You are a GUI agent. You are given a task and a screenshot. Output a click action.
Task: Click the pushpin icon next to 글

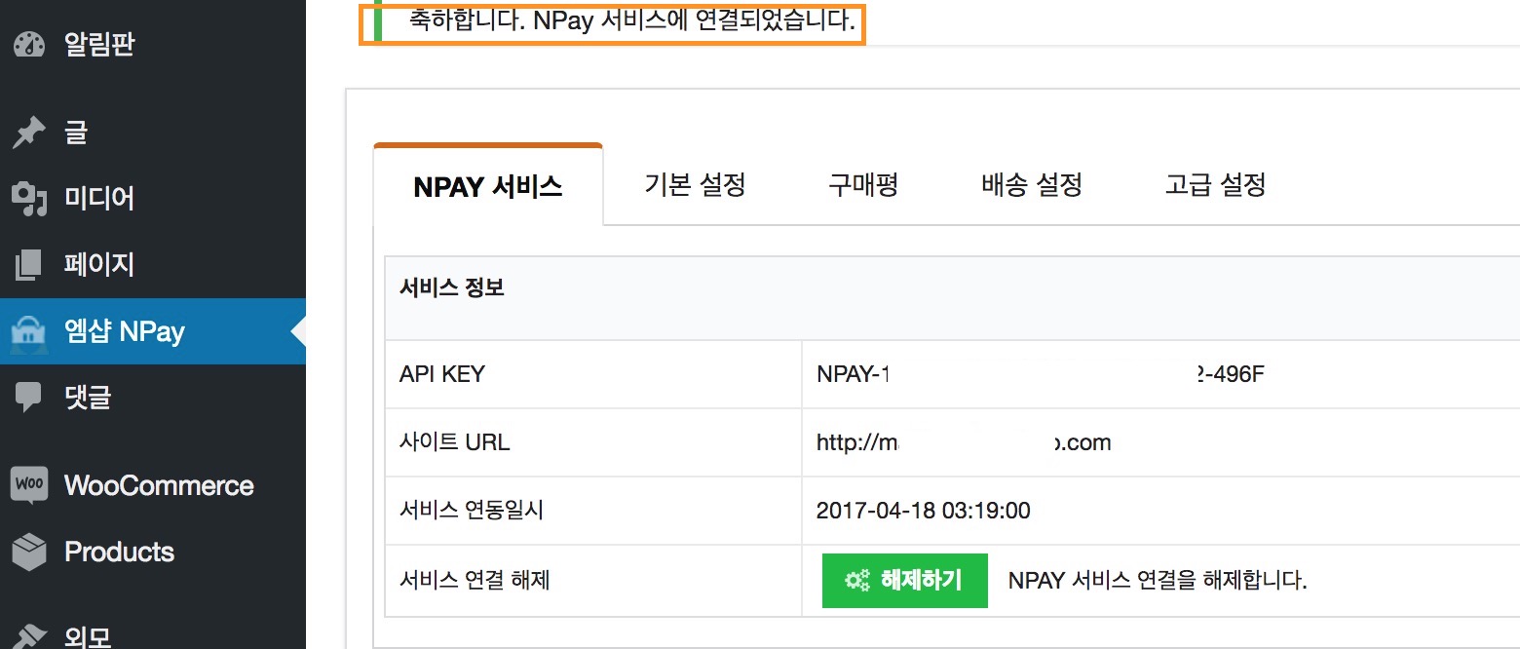pyautogui.click(x=28, y=134)
